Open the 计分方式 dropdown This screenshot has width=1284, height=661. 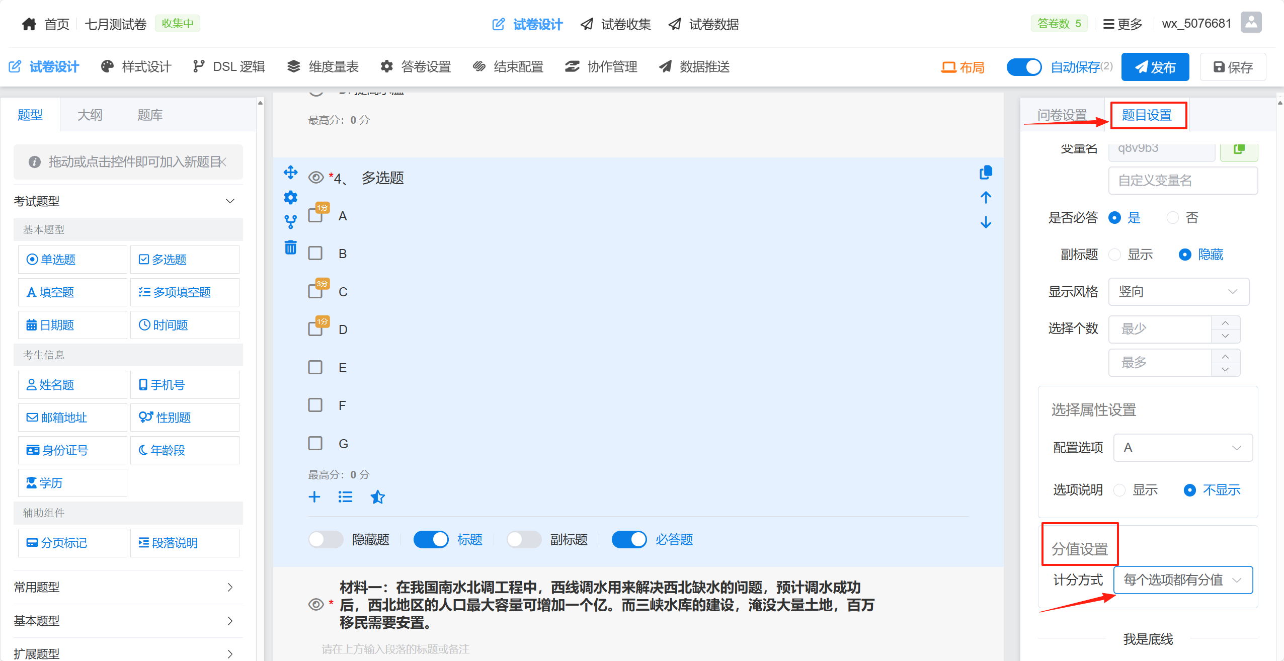pos(1182,580)
